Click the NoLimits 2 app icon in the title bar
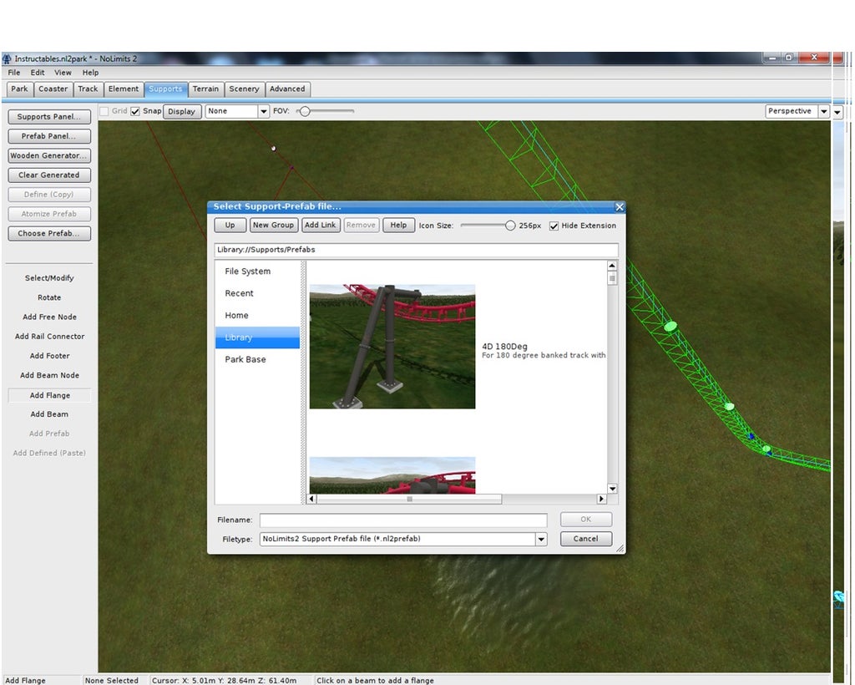Screen dimensions: 855x685 pos(8,58)
